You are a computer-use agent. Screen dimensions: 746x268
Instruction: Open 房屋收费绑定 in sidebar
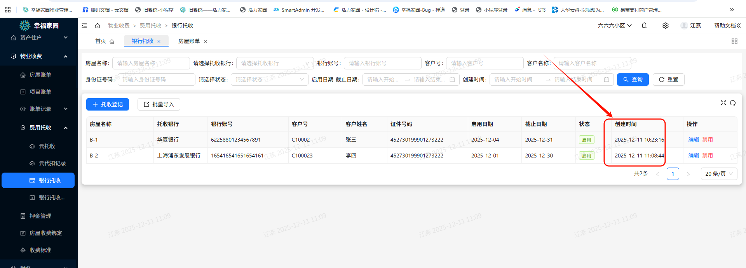point(39,233)
